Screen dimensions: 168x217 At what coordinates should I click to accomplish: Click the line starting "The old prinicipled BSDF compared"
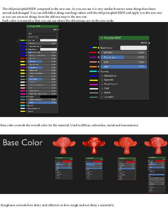(x=79, y=9)
